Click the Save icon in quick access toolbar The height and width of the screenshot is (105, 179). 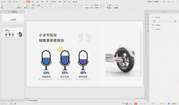(10, 2)
